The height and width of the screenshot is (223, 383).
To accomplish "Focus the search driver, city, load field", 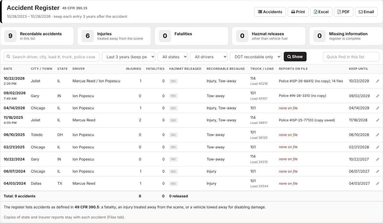I will (52, 57).
